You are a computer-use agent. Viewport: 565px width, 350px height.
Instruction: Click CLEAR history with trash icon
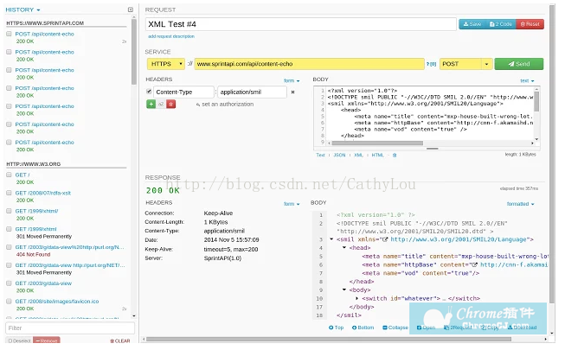[120, 340]
